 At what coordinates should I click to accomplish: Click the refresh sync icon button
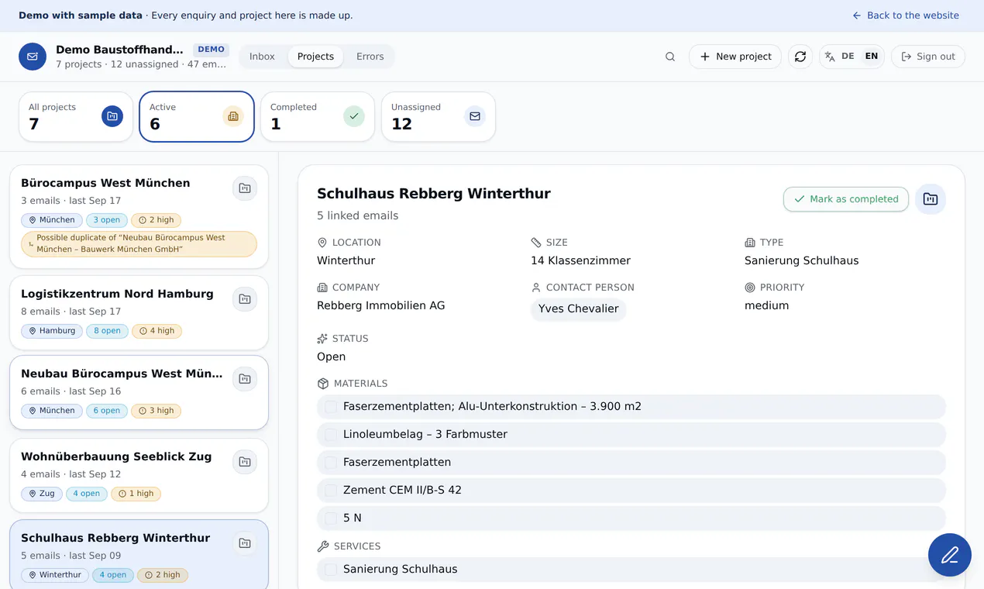point(800,57)
